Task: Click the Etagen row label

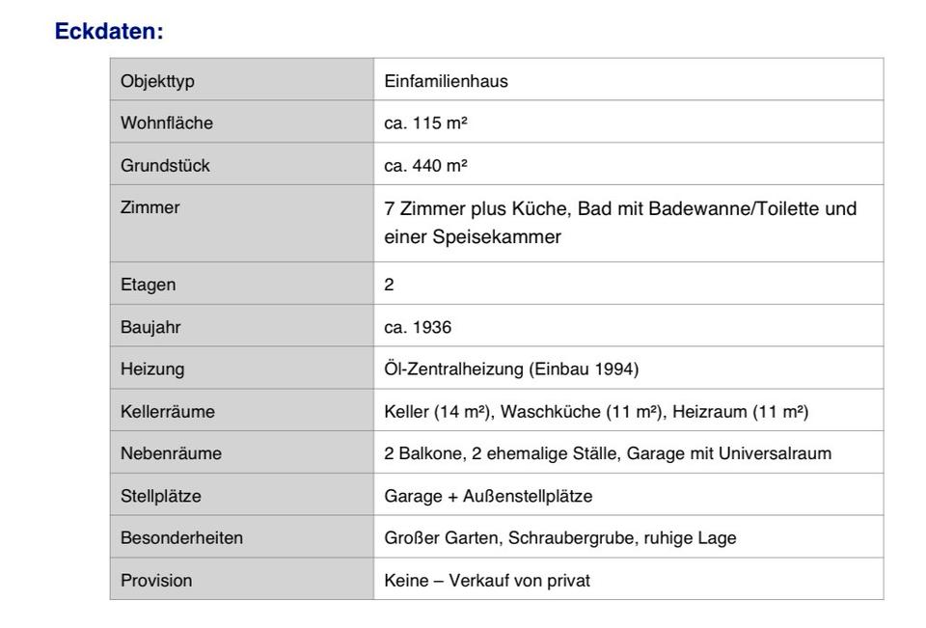Action: point(148,285)
